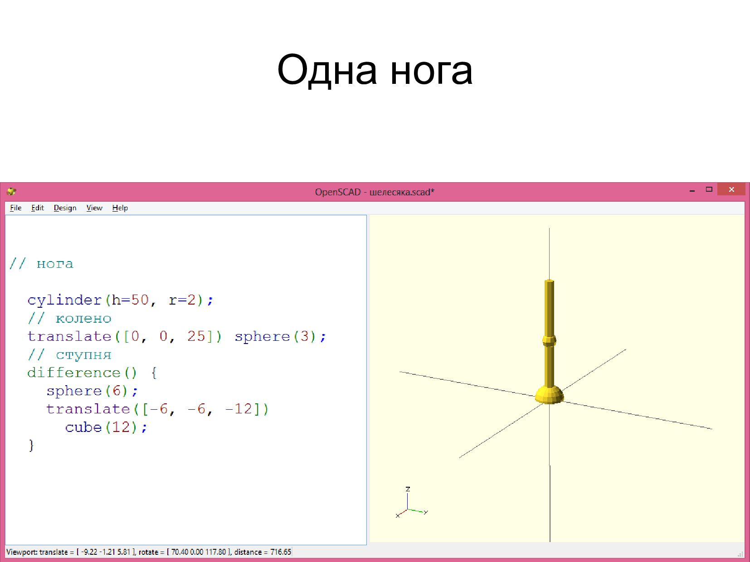
Task: Open the View menu
Action: pyautogui.click(x=94, y=208)
